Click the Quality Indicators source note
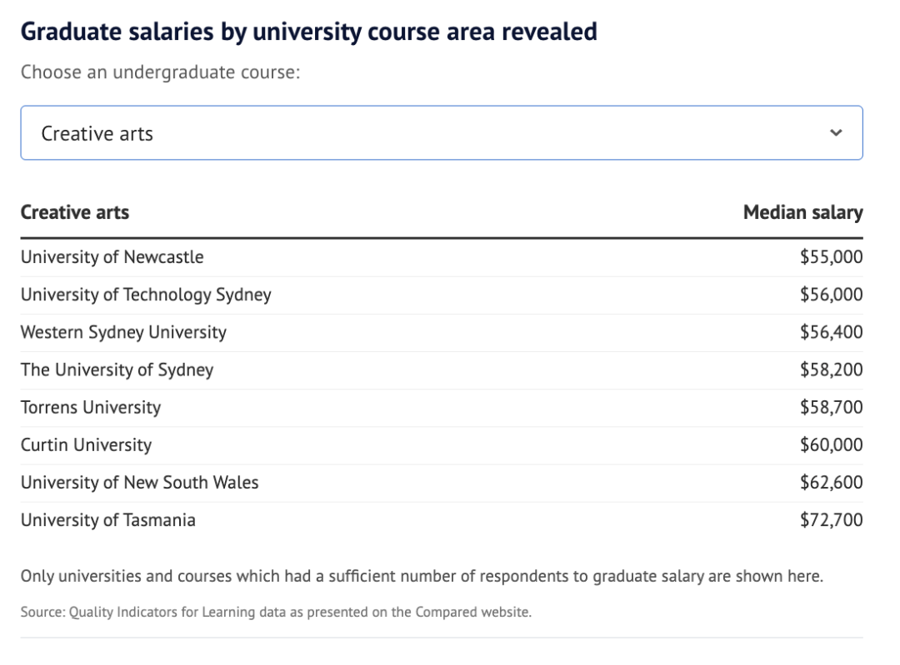This screenshot has height=665, width=900. [x=275, y=613]
